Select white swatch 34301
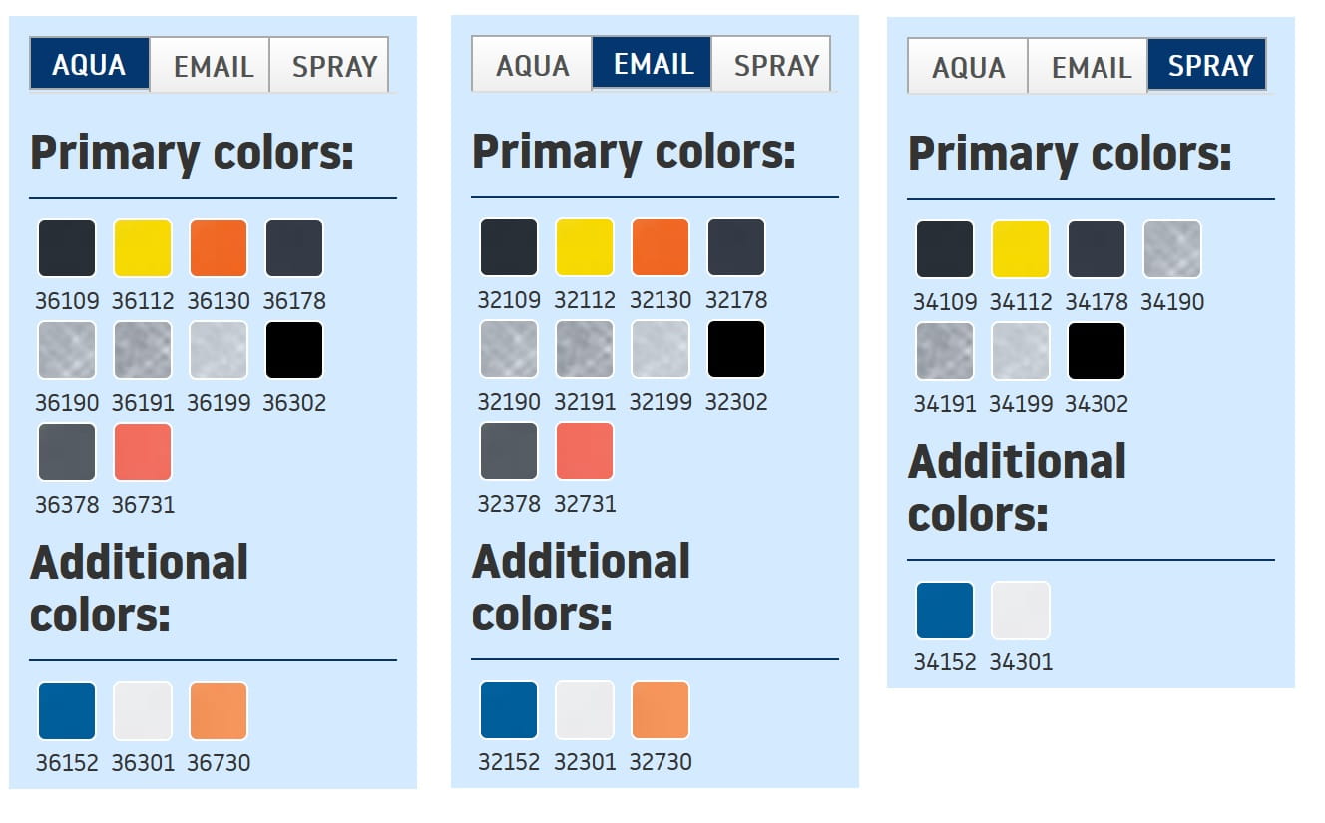This screenshot has width=1325, height=823. [1021, 611]
